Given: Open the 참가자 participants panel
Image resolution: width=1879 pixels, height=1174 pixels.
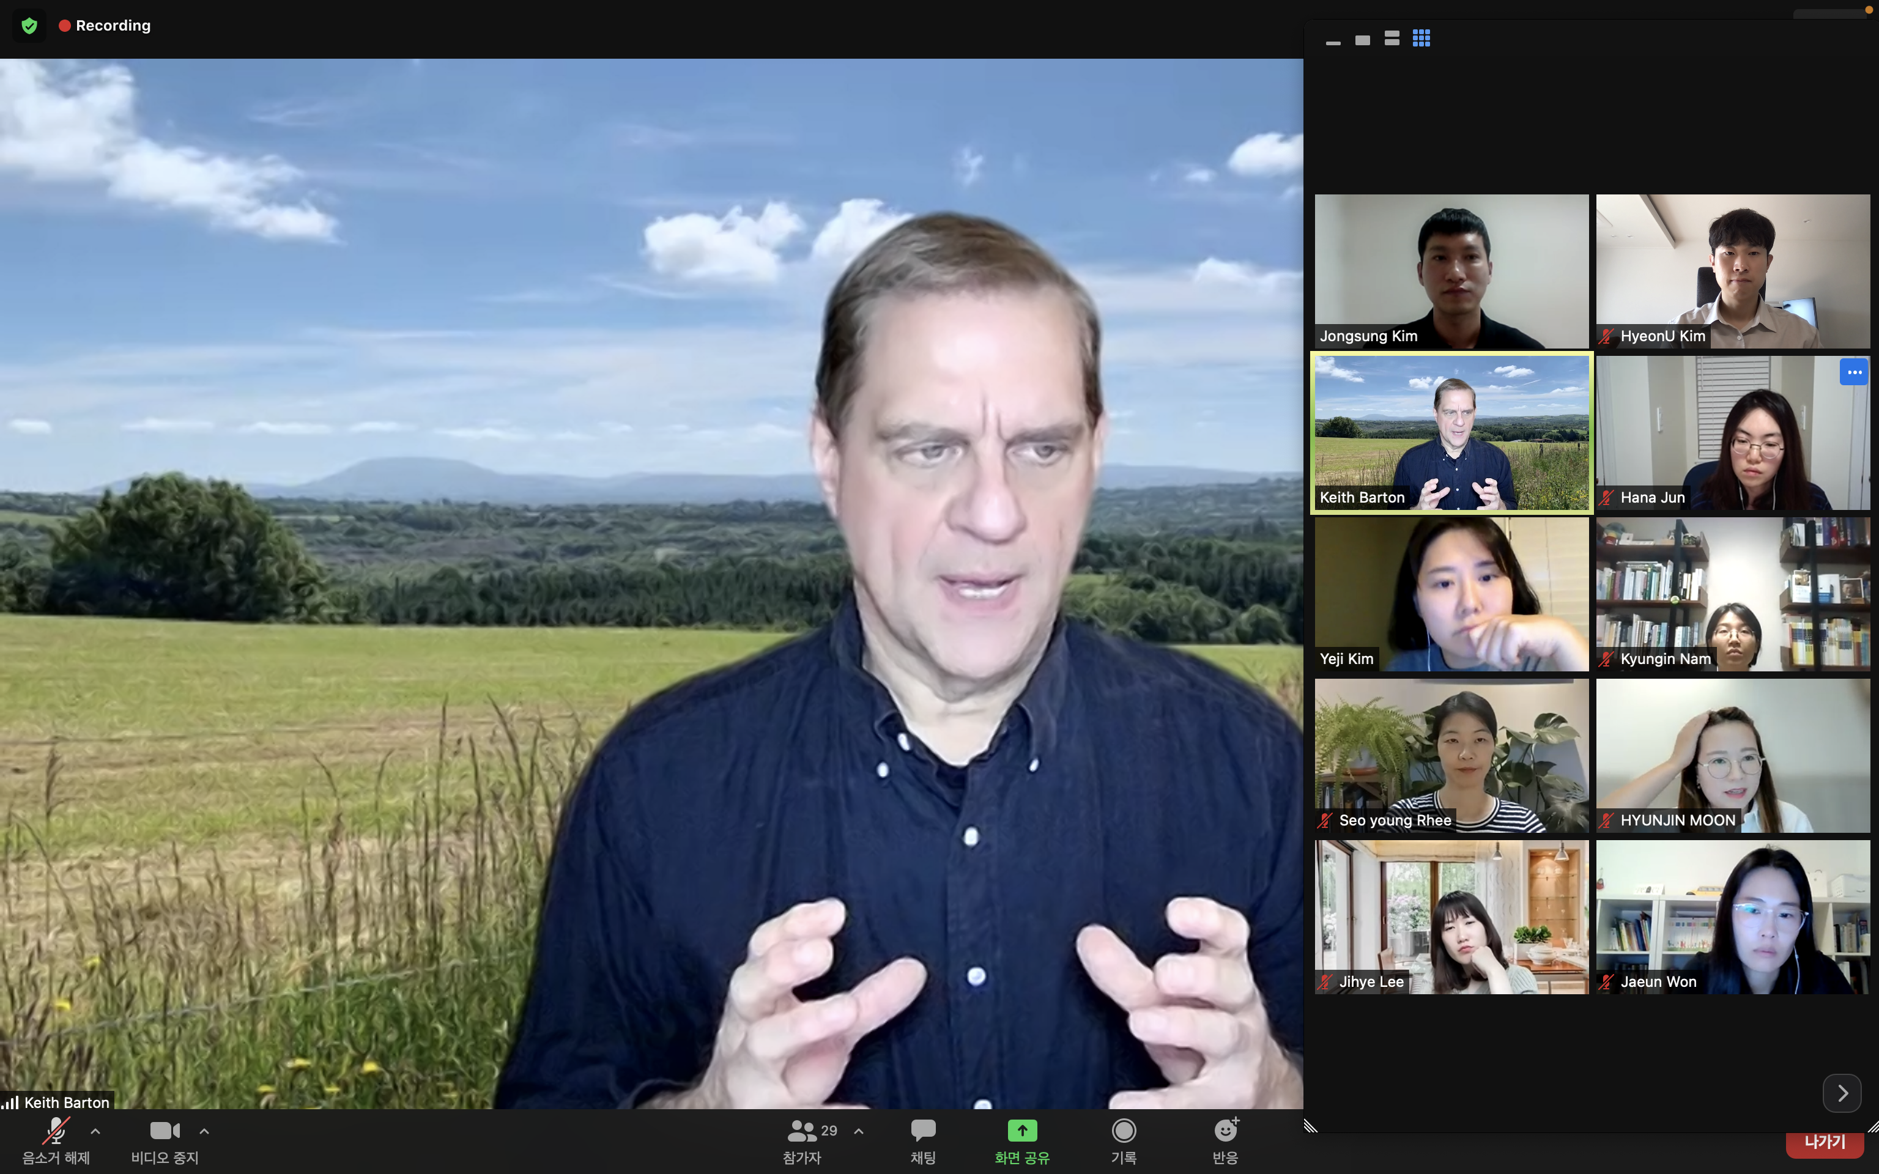Looking at the screenshot, I should [803, 1140].
